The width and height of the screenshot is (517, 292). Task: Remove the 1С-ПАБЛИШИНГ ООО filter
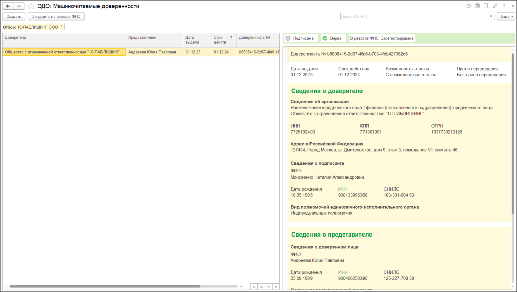(61, 26)
